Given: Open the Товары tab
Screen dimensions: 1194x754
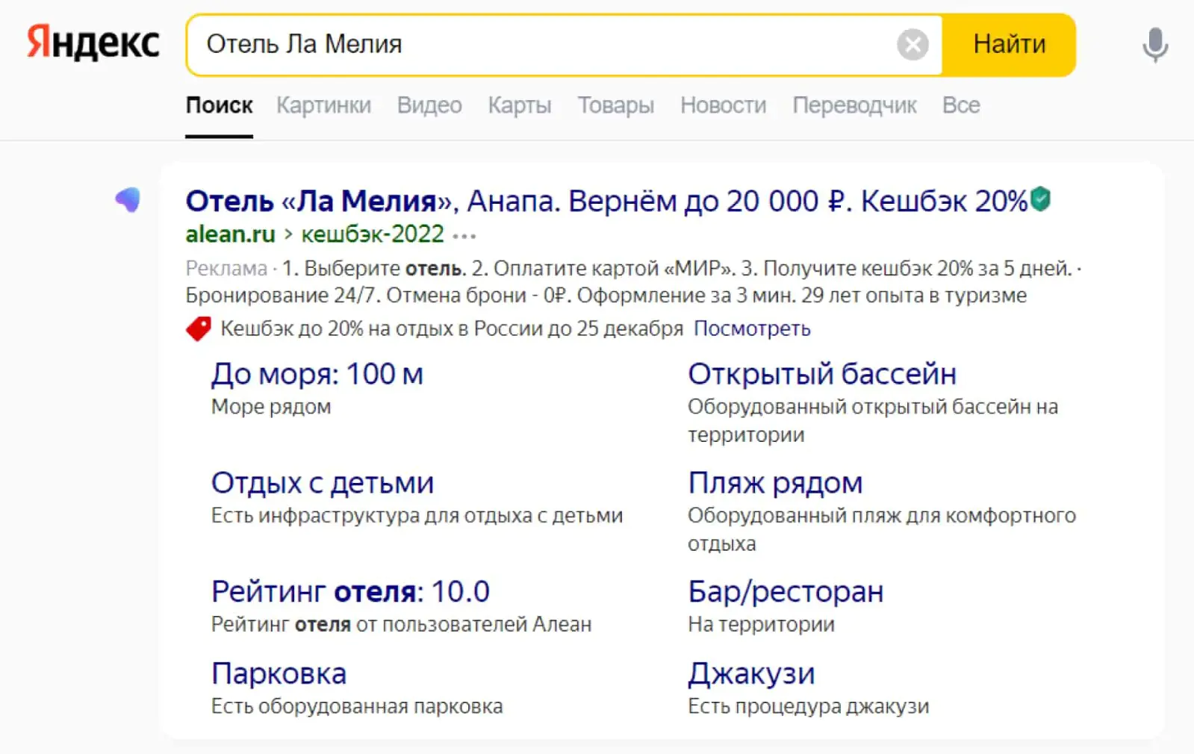Looking at the screenshot, I should coord(616,105).
